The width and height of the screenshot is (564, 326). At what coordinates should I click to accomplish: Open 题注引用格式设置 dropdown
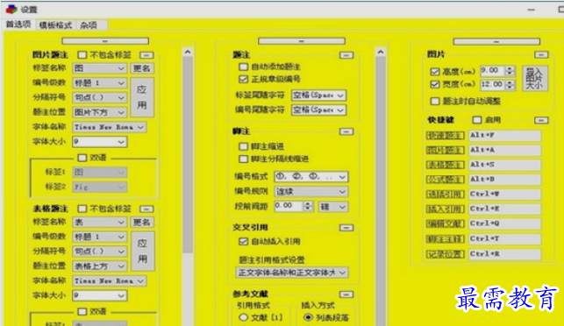pyautogui.click(x=292, y=273)
